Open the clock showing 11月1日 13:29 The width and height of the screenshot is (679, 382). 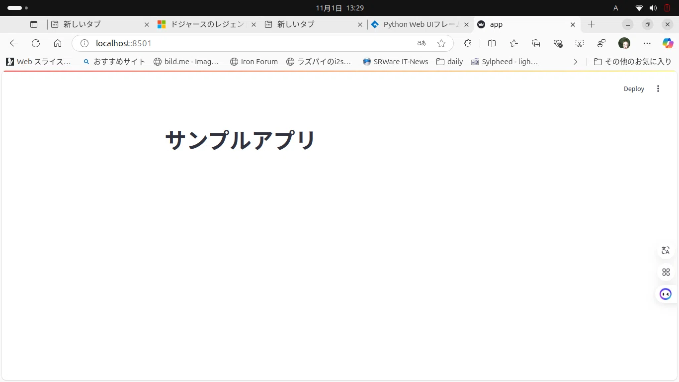coord(339,8)
